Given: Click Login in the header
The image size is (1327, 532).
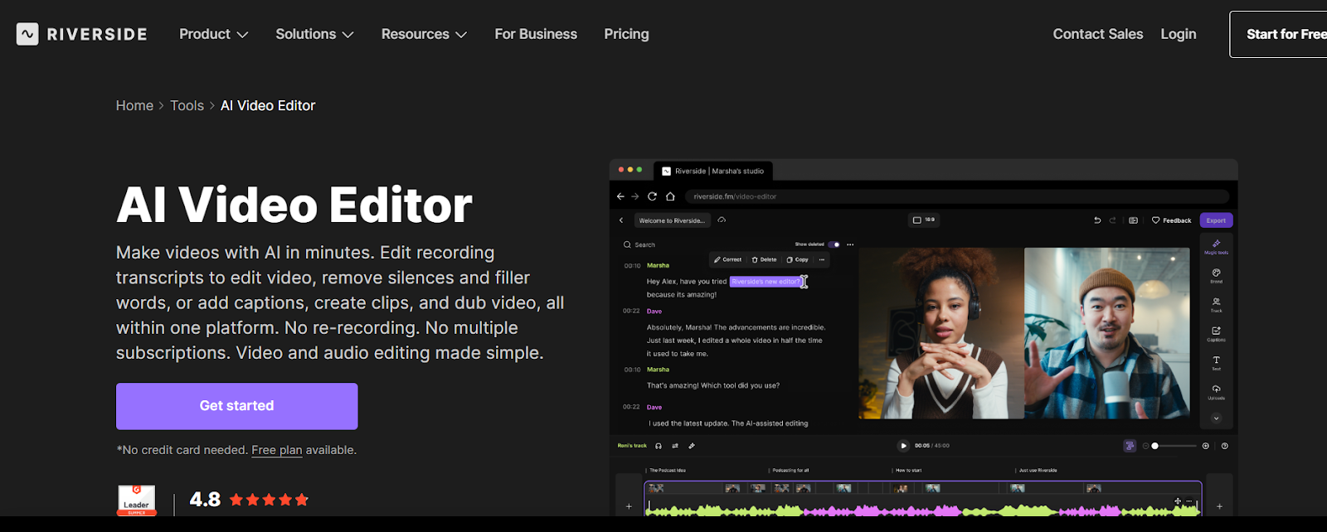Looking at the screenshot, I should (x=1179, y=34).
